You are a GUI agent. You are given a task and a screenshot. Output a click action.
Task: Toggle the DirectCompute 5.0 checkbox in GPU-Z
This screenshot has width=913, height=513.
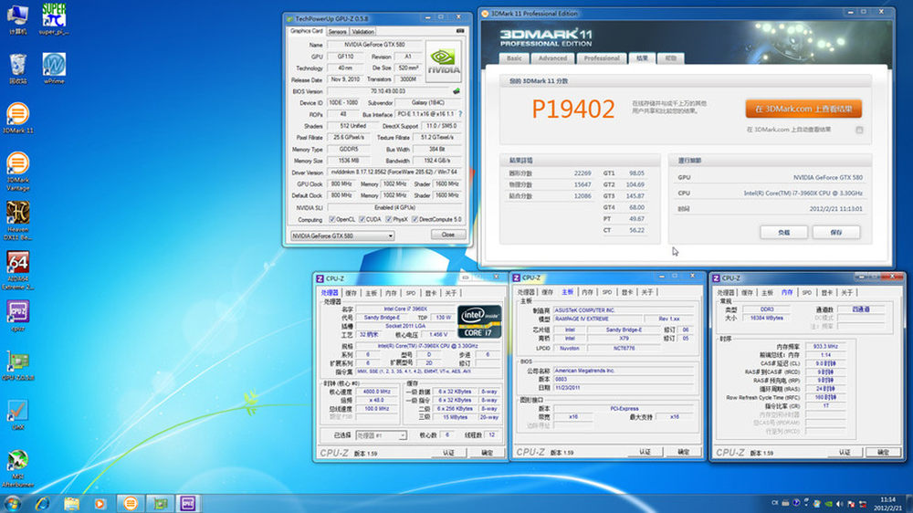click(x=415, y=219)
